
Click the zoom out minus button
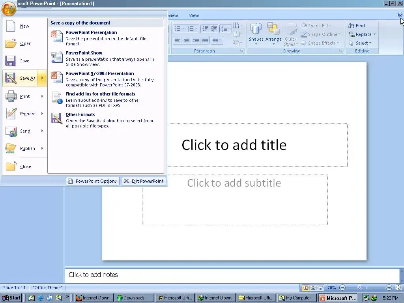342,288
